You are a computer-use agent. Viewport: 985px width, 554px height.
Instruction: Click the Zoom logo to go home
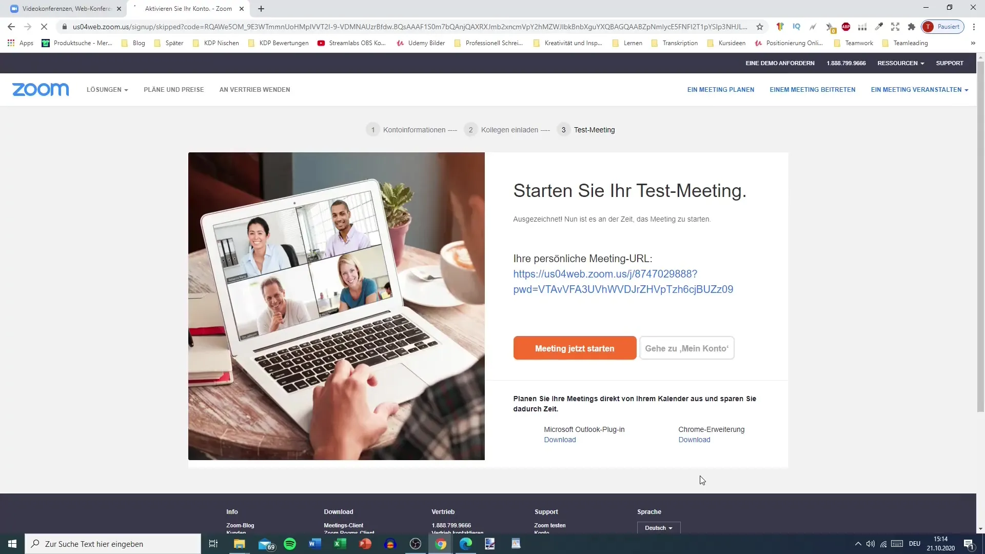pyautogui.click(x=41, y=89)
